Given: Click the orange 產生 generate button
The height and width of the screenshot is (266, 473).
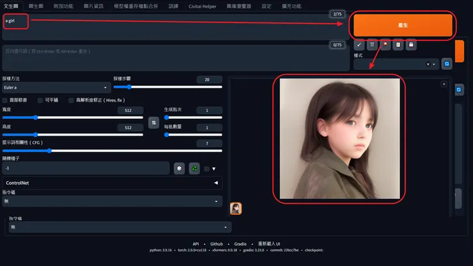Looking at the screenshot, I should [x=403, y=26].
